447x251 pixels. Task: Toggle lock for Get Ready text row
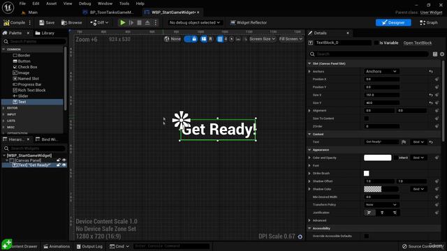59,165
